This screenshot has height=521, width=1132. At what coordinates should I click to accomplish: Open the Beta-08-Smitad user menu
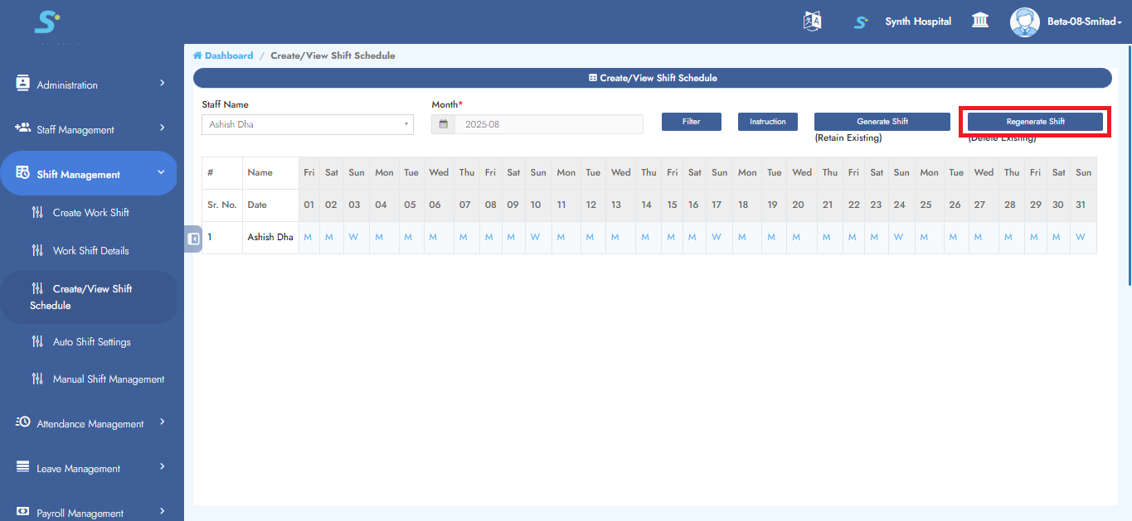point(1084,22)
